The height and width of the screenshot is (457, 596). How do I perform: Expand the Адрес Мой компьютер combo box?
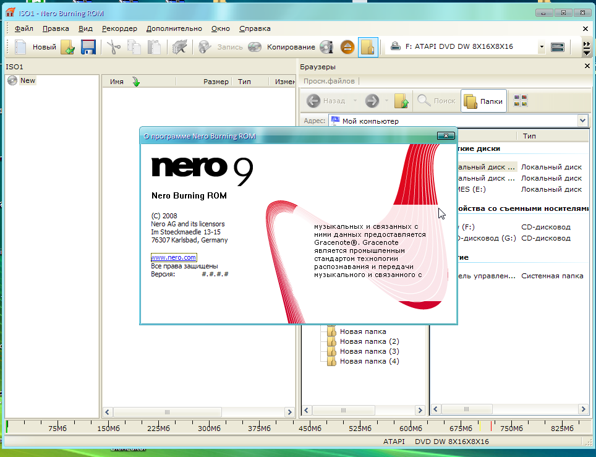582,121
